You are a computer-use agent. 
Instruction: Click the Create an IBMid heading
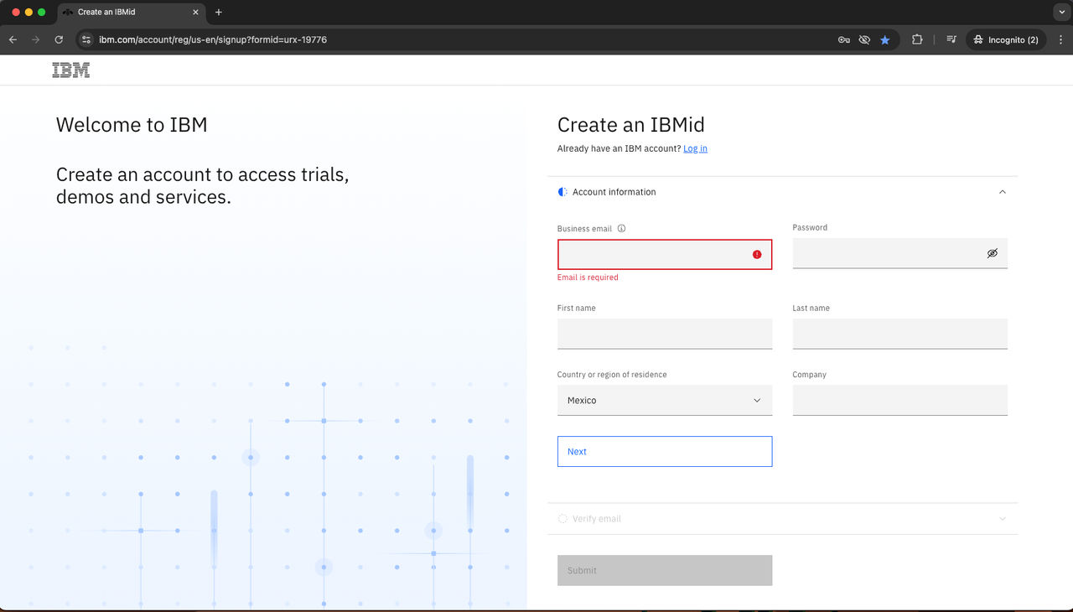[631, 125]
